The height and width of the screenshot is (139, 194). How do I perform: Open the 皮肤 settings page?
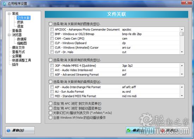click(x=20, y=22)
